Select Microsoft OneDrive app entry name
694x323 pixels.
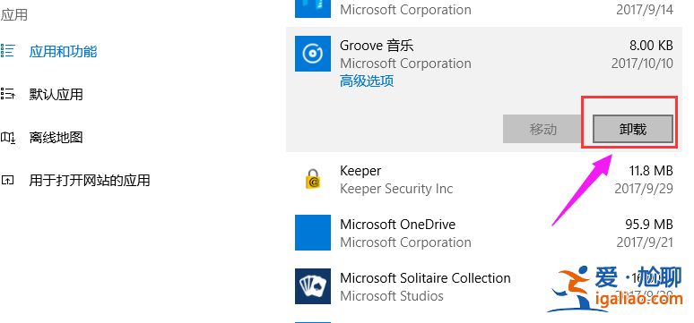(397, 225)
